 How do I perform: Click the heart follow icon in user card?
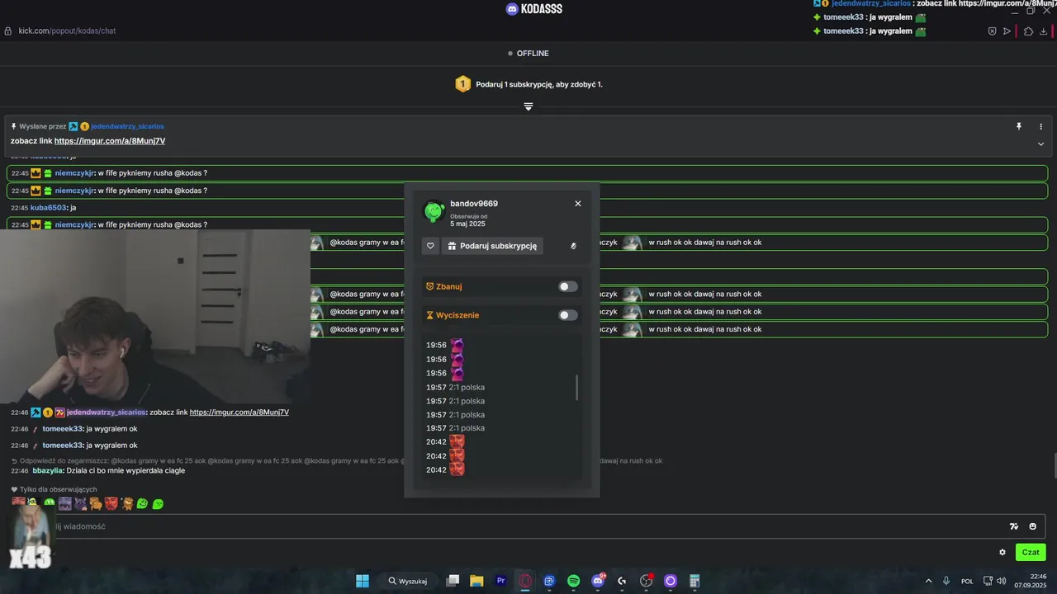tap(430, 246)
